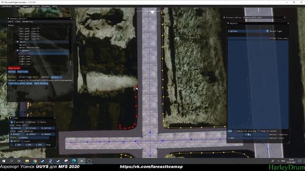Click the Delete button in Scenery Editor
The width and height of the screenshot is (305, 171).
click(x=12, y=72)
